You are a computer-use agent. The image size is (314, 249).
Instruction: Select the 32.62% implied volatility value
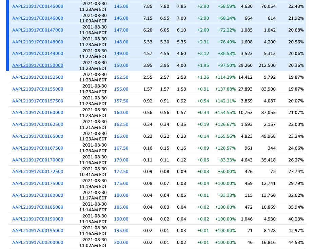coord(296,195)
